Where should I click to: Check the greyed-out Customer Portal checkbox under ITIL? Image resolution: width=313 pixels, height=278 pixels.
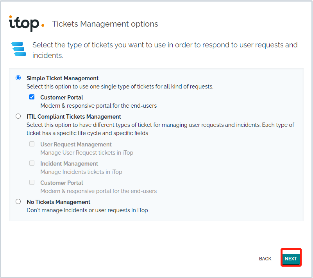pyautogui.click(x=32, y=182)
